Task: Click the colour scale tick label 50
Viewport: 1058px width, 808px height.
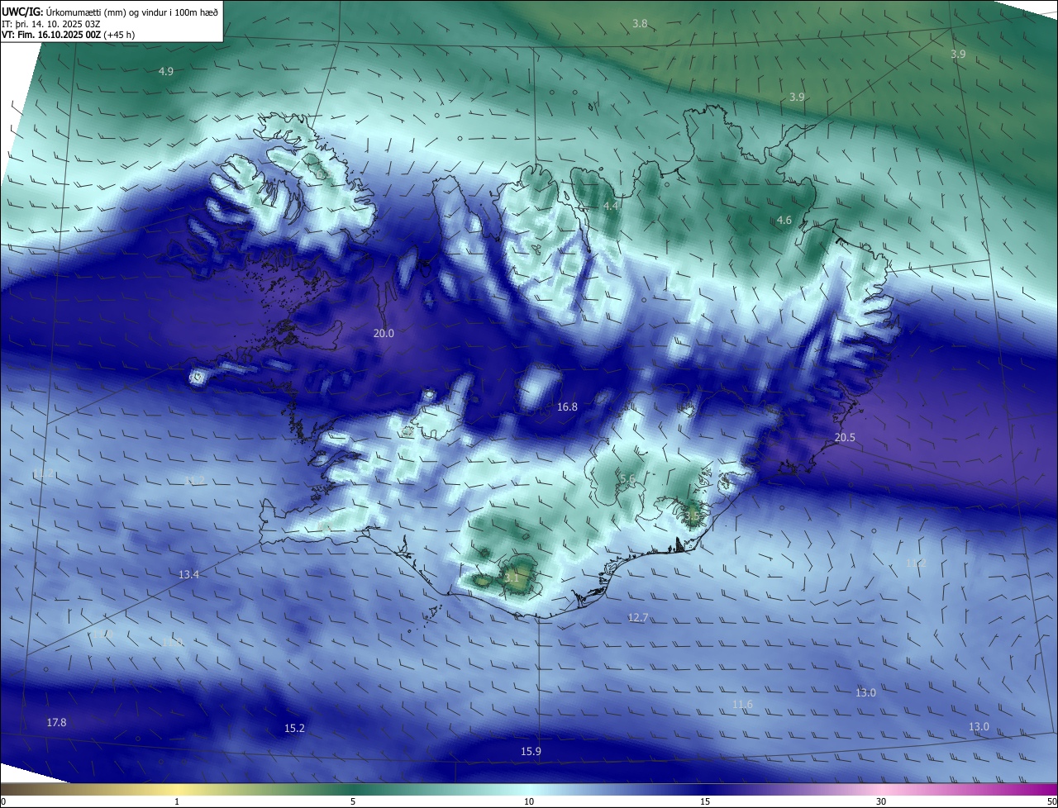Action: pos(1051,801)
